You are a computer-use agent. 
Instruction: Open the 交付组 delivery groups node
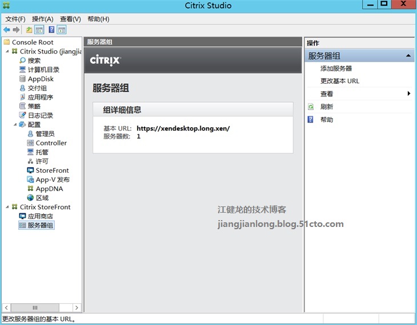(x=33, y=88)
